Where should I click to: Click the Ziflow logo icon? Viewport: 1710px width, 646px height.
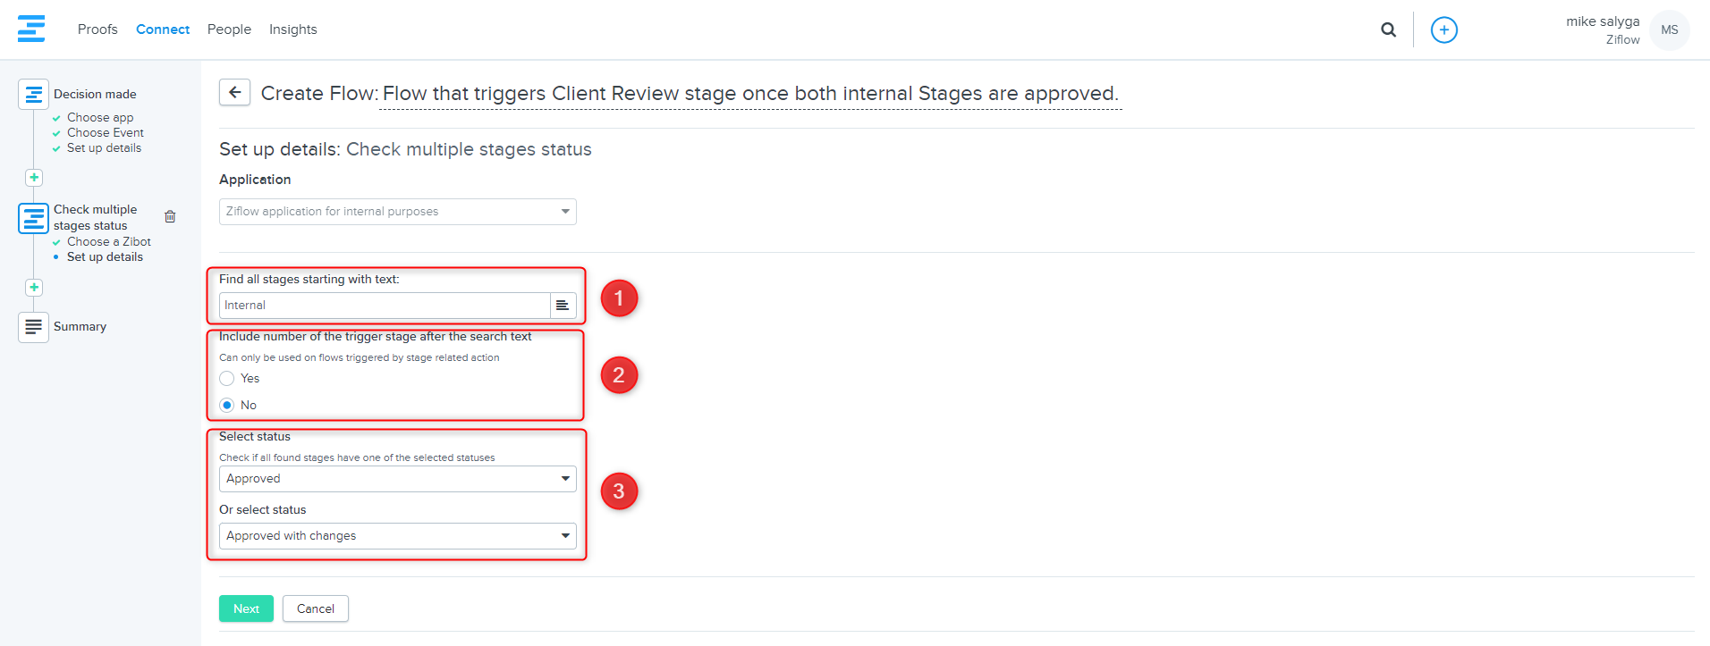[x=31, y=29]
